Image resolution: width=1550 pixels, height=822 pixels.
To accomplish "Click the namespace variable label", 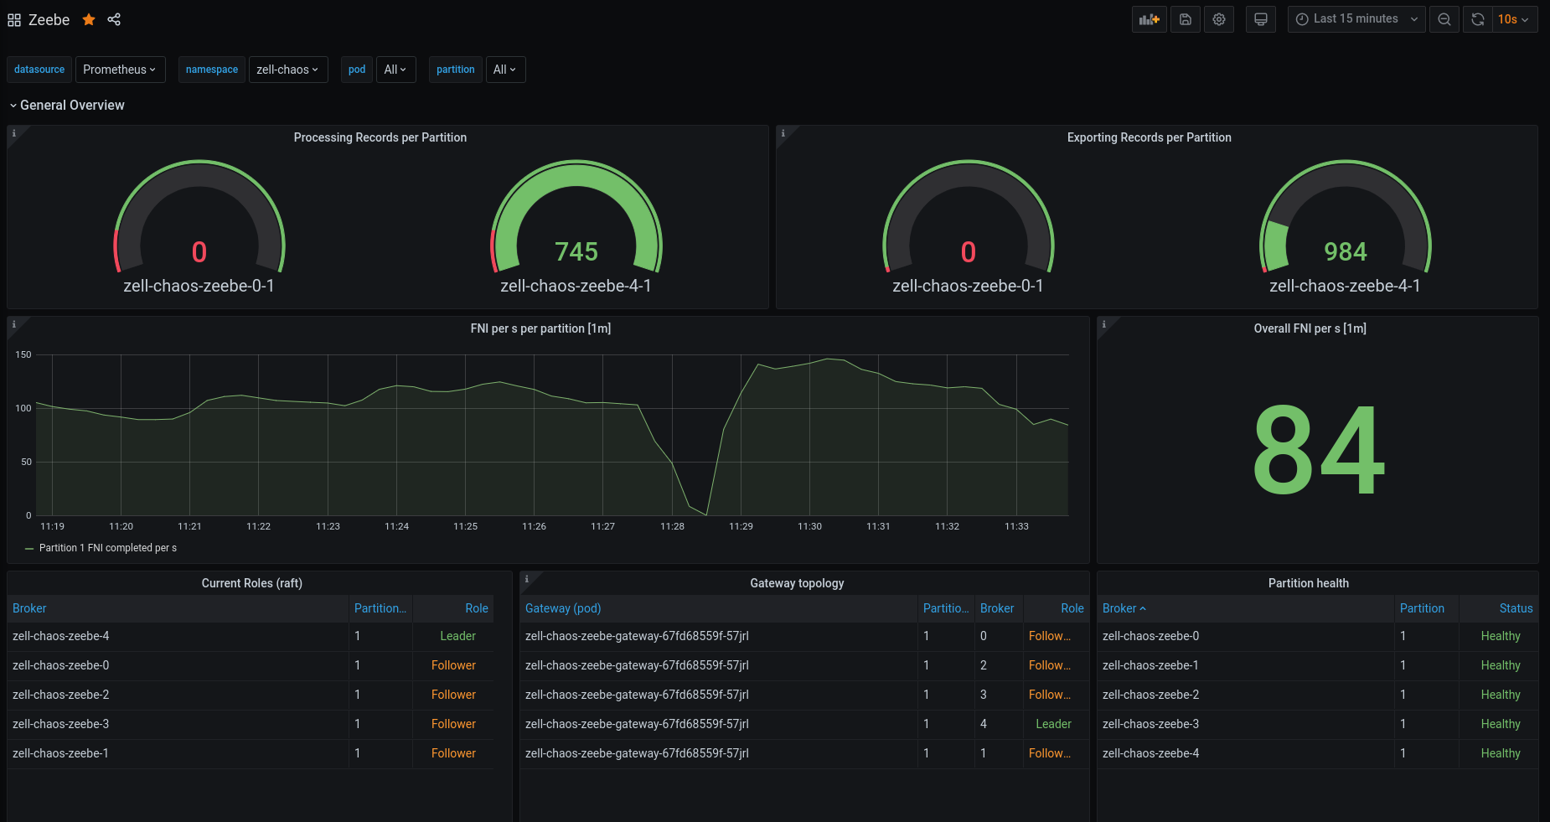I will coord(212,70).
